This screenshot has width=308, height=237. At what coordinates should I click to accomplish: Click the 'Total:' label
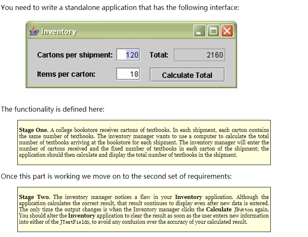(159, 55)
